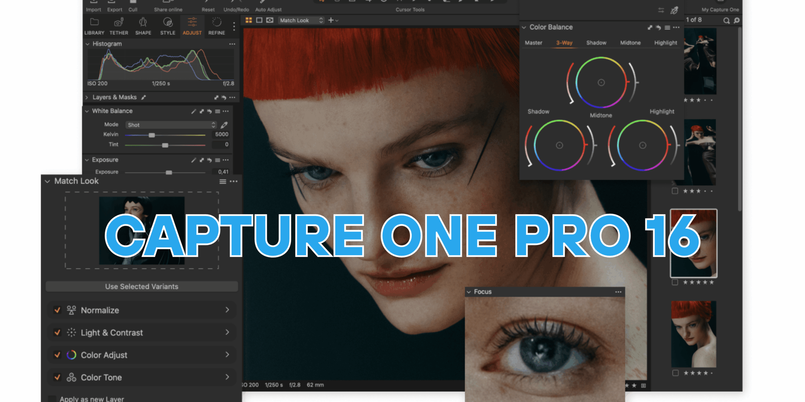Click the Auto Adjust toolbar button
The width and height of the screenshot is (805, 402).
pyautogui.click(x=268, y=6)
